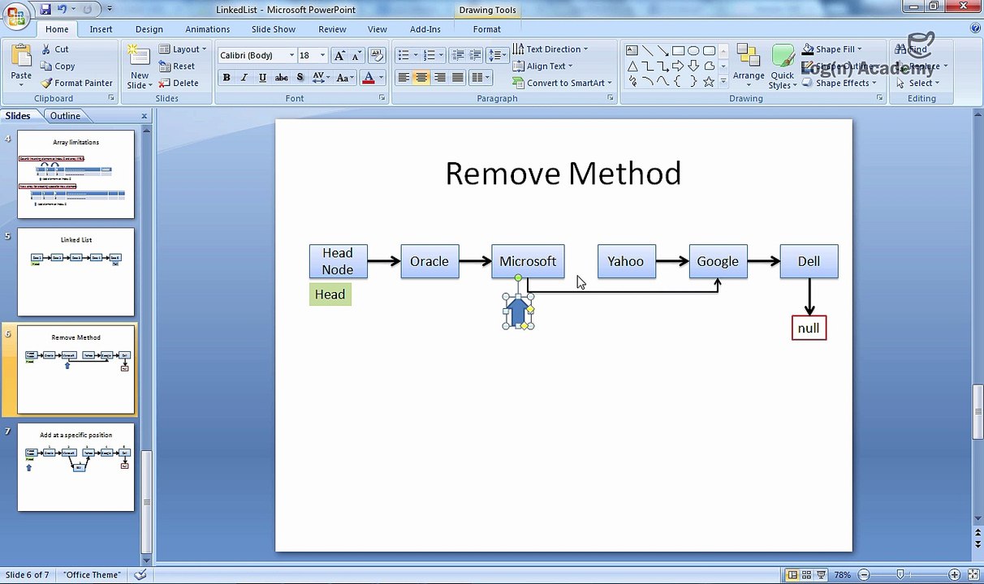Image resolution: width=984 pixels, height=584 pixels.
Task: Open the Animations tab
Action: pyautogui.click(x=207, y=29)
